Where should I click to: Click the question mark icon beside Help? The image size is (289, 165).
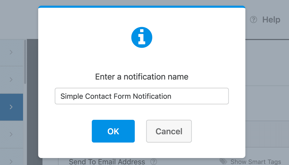pyautogui.click(x=254, y=20)
